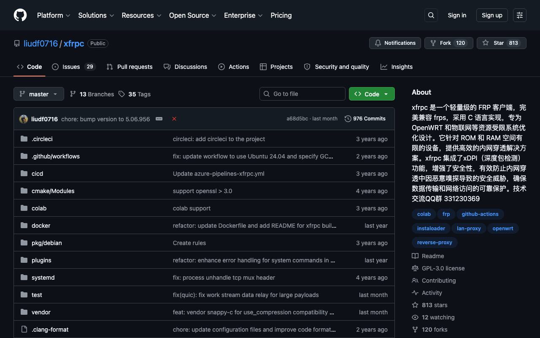The height and width of the screenshot is (338, 540).
Task: Open commit 'support openssl > 3.0' message
Action: [202, 191]
